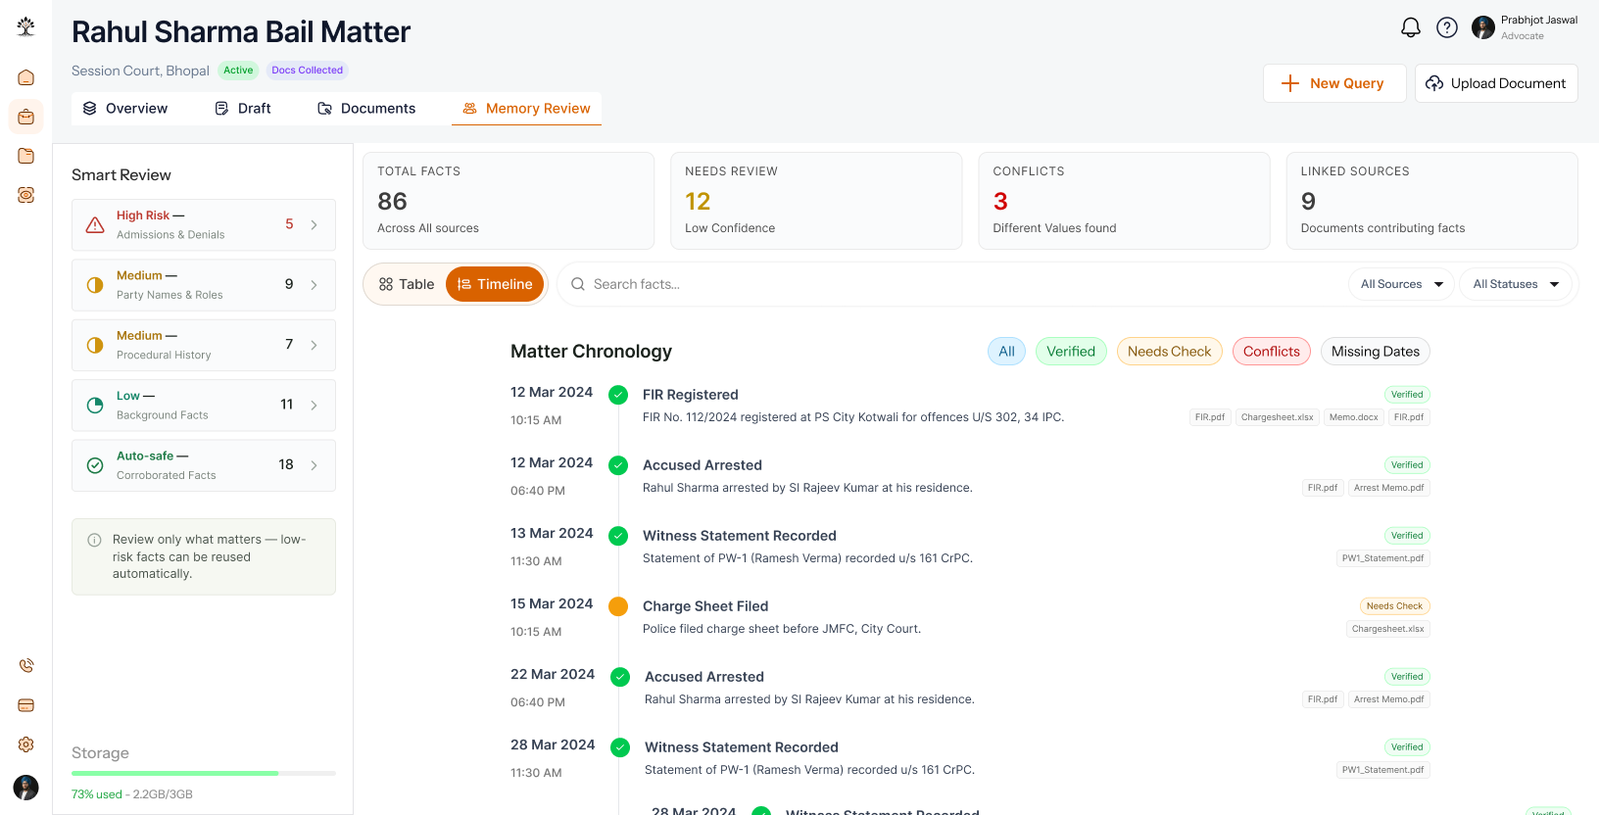Toggle the Verified filter chip
Screen dimensions: 1599x815
[1071, 352]
